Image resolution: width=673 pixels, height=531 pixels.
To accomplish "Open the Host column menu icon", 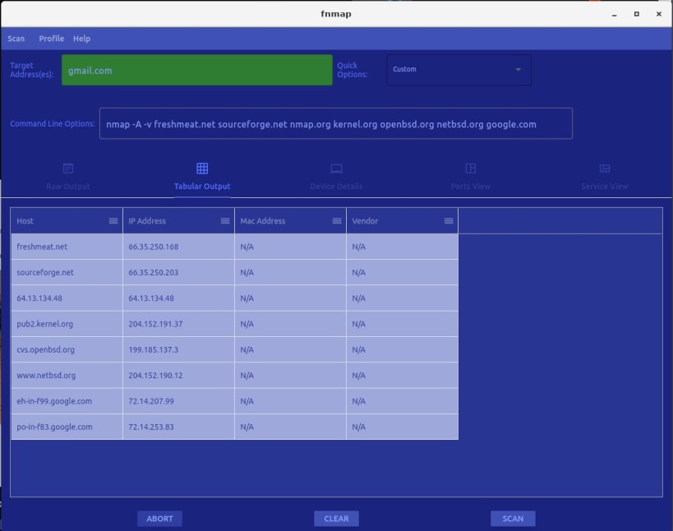I will (113, 220).
